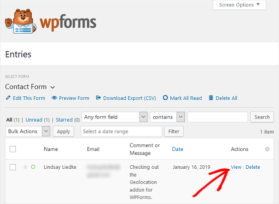This screenshot has height=204, width=279.
Task: Click the circle icon beside Mark All Read
Action: click(x=165, y=98)
